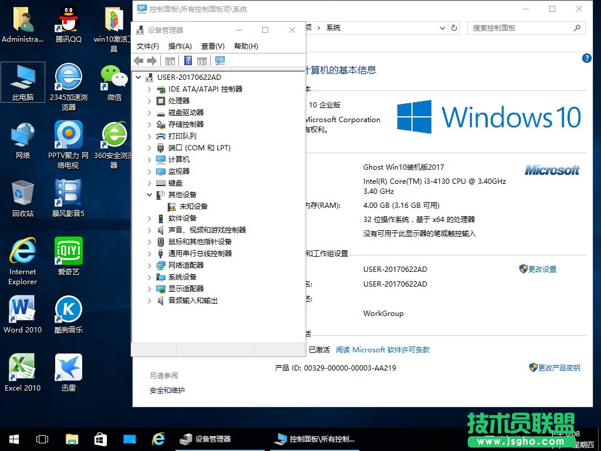The image size is (601, 451).
Task: Collapse the 其他设备 category
Action: [150, 195]
